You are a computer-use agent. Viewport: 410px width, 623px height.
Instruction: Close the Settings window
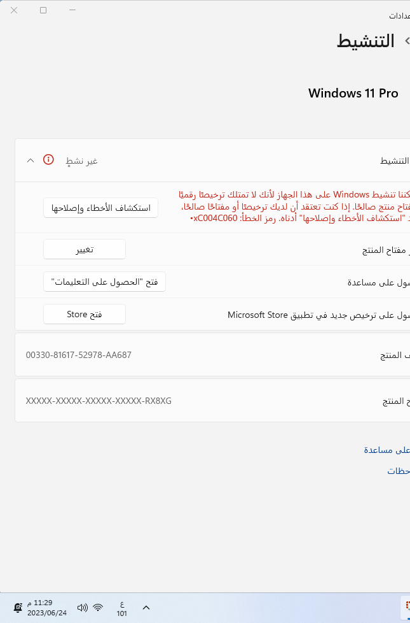coord(14,10)
